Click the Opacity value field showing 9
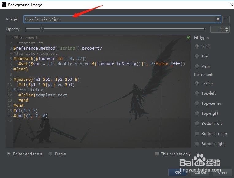The width and height of the screenshot is (234, 178). coord(217,29)
